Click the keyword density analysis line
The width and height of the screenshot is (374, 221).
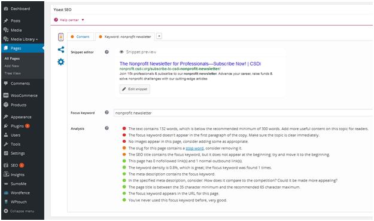[200, 168]
